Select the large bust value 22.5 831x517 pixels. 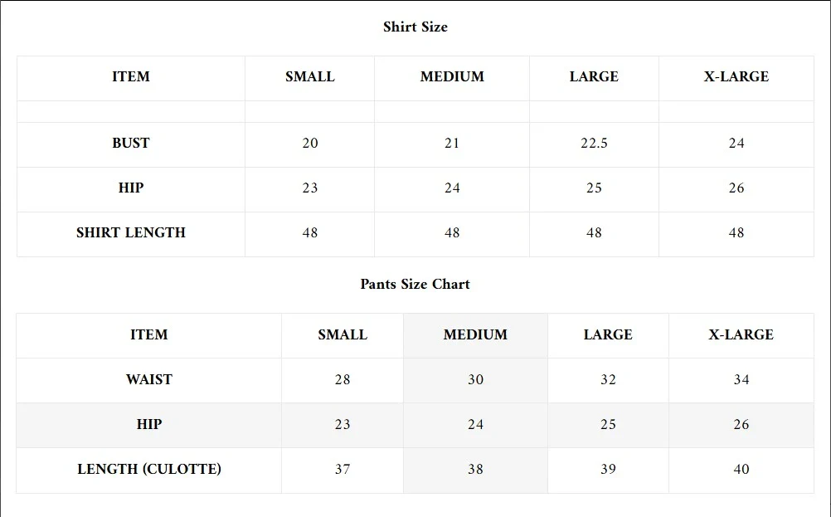(594, 143)
